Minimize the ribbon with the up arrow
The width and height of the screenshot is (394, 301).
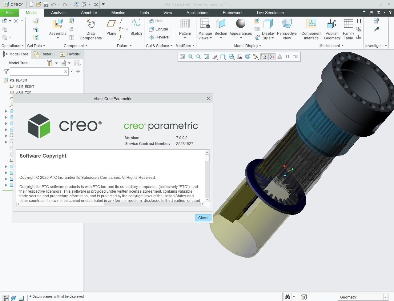[364, 12]
